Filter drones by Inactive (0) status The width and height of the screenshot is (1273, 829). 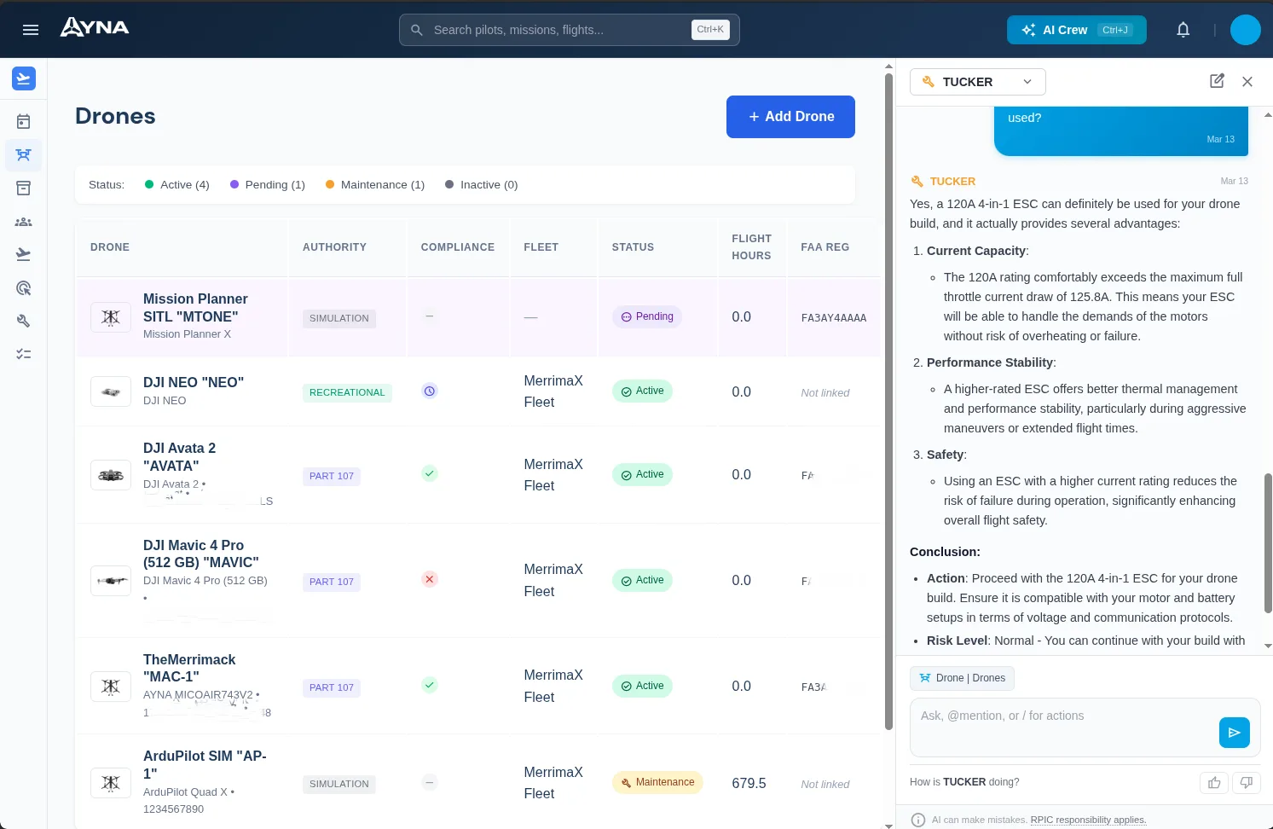click(x=482, y=185)
